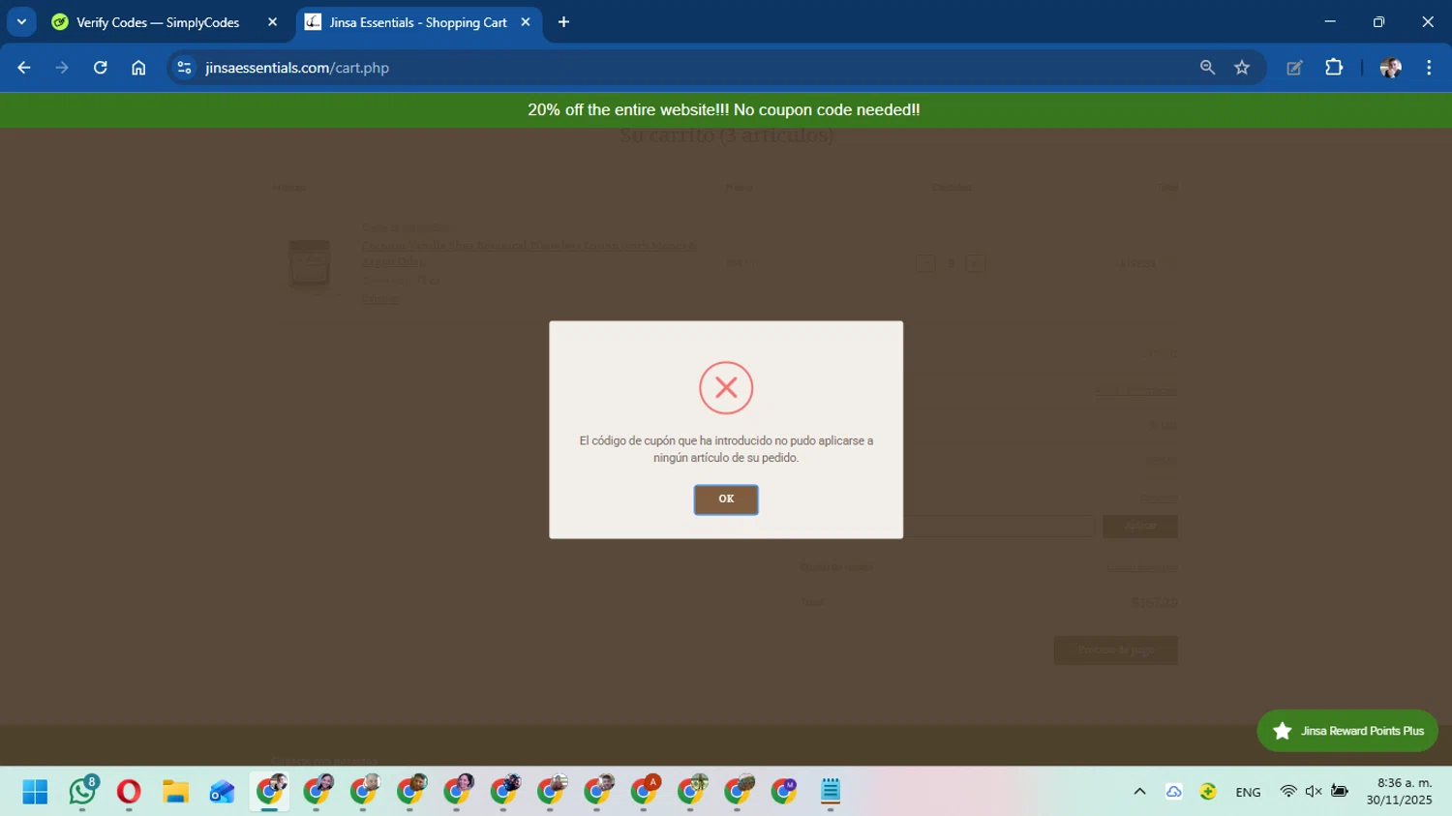1452x816 pixels.
Task: Click the dimmed checkout button below total
Action: [1116, 650]
